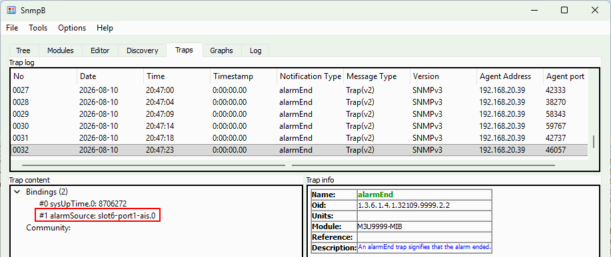Click time cell 20:47:23
Viewport: 611px width, 257px height.
(x=160, y=150)
